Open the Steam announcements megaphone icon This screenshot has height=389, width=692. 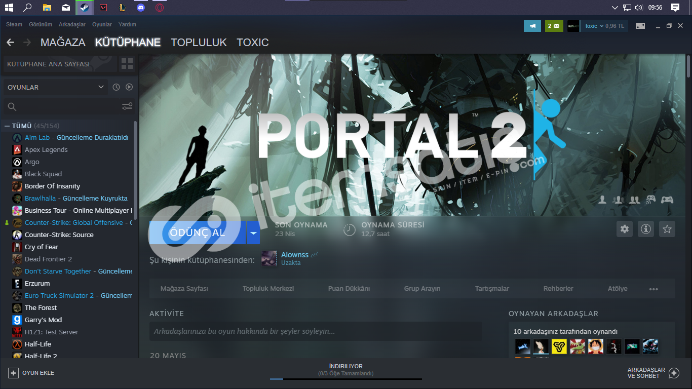click(532, 26)
